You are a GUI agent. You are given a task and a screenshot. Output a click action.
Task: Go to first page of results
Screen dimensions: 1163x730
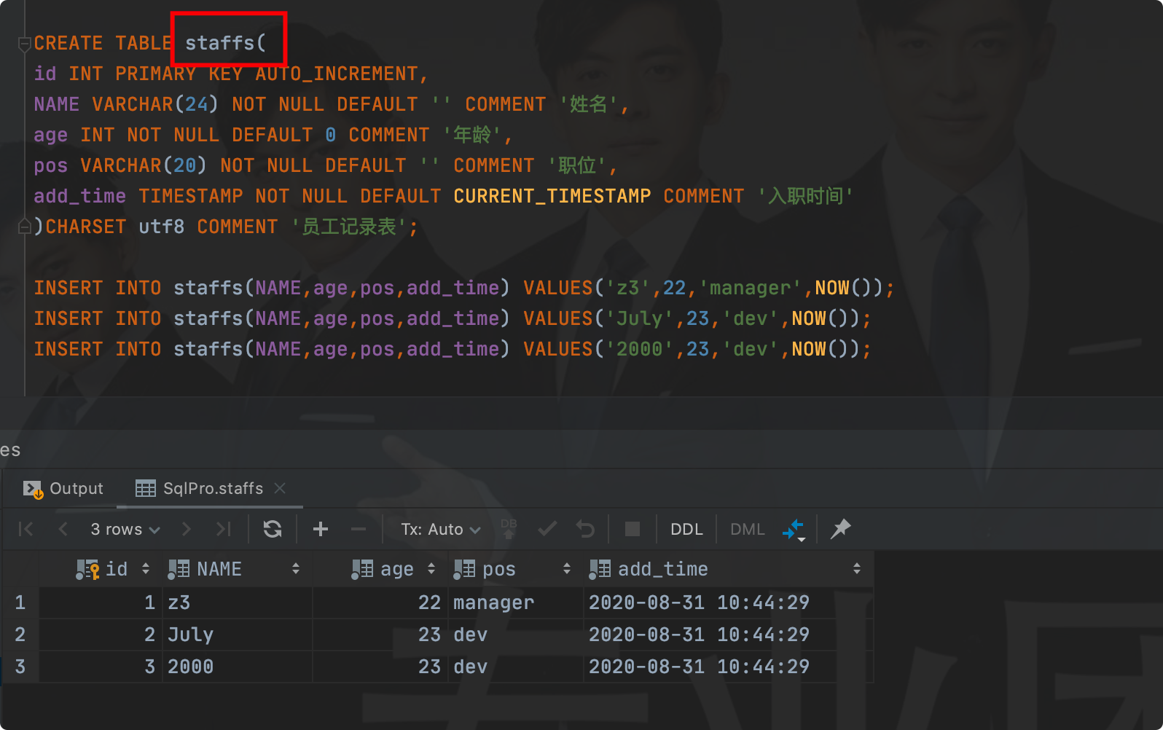coord(26,529)
